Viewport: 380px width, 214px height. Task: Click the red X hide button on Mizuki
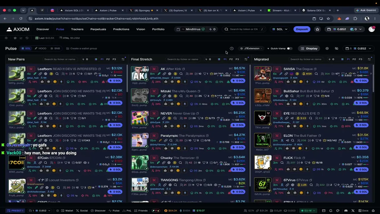(x=154, y=91)
